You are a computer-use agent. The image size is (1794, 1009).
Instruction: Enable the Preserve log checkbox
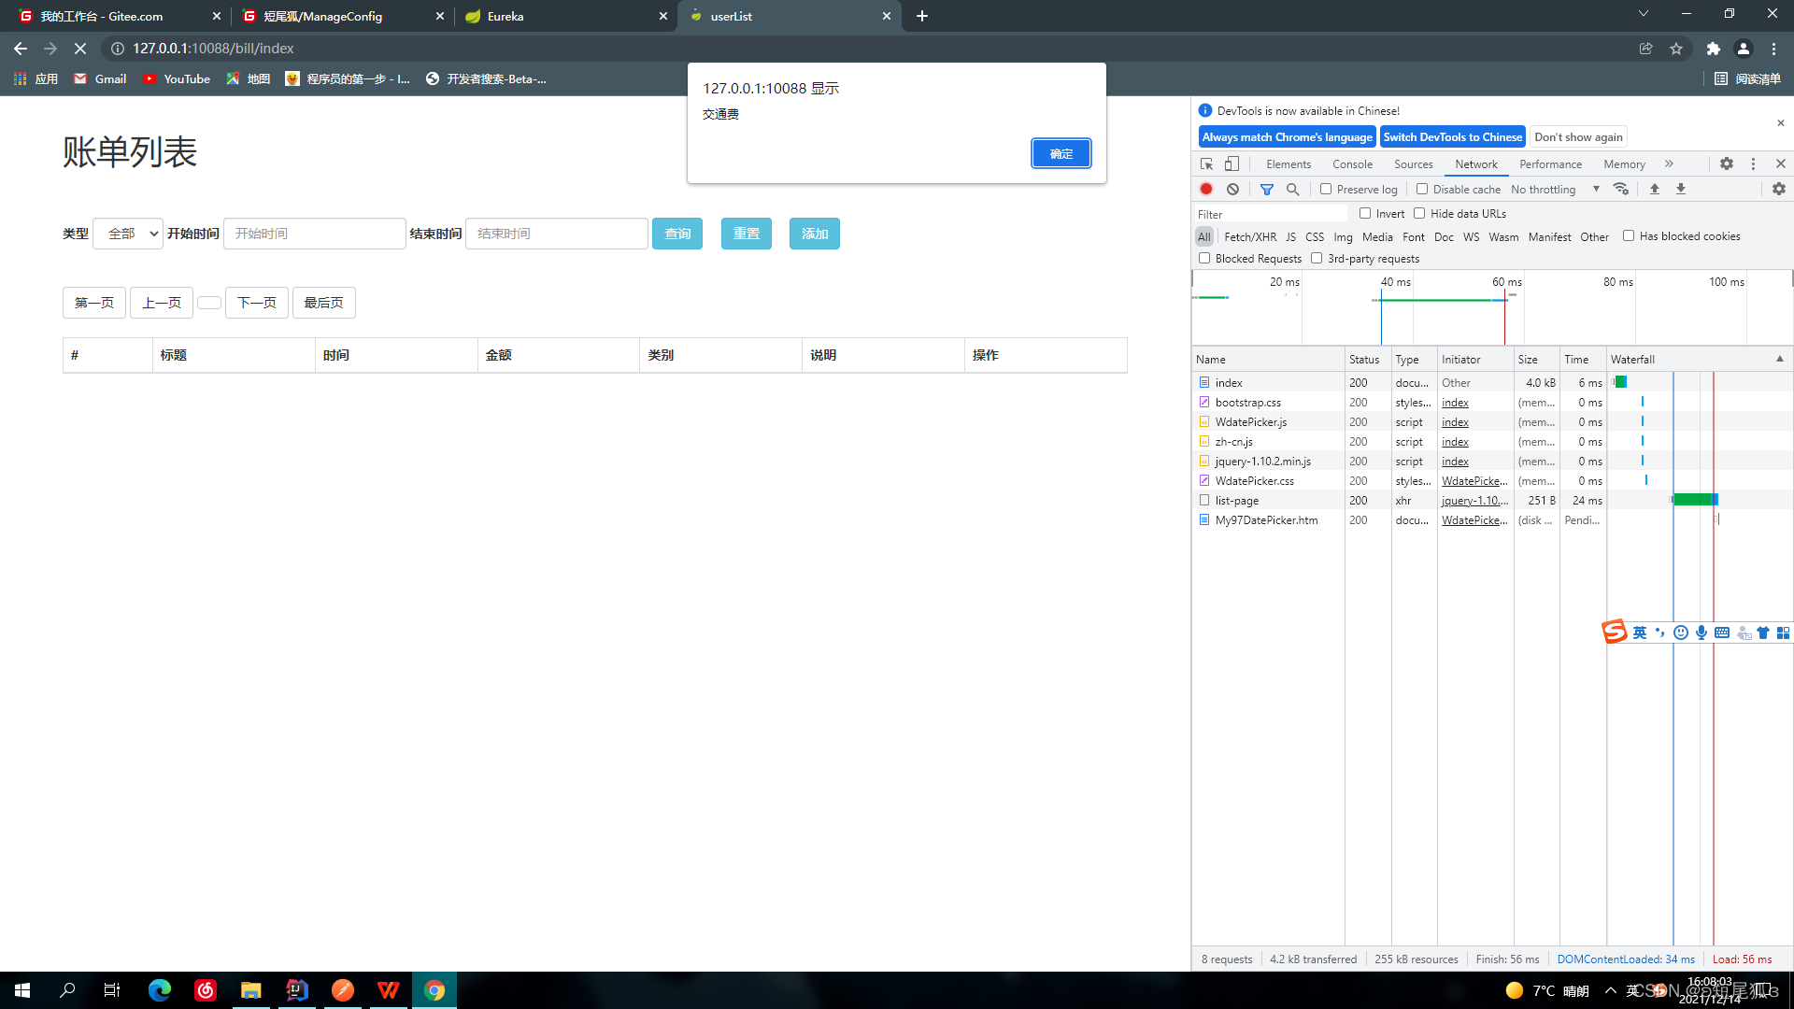coord(1326,189)
